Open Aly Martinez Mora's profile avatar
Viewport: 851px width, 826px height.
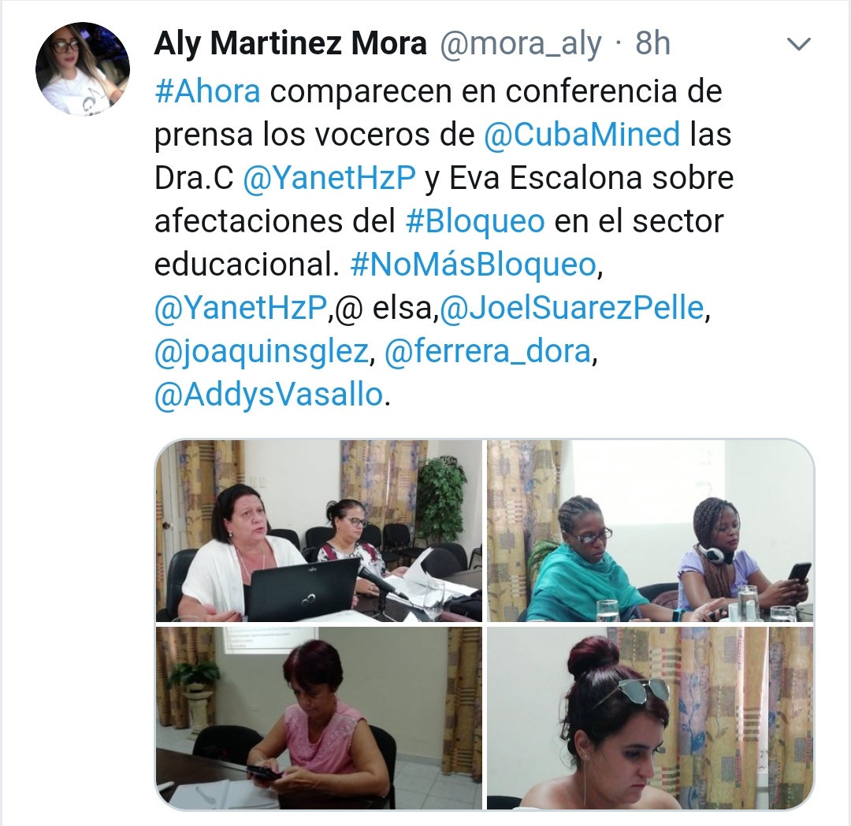pyautogui.click(x=83, y=69)
